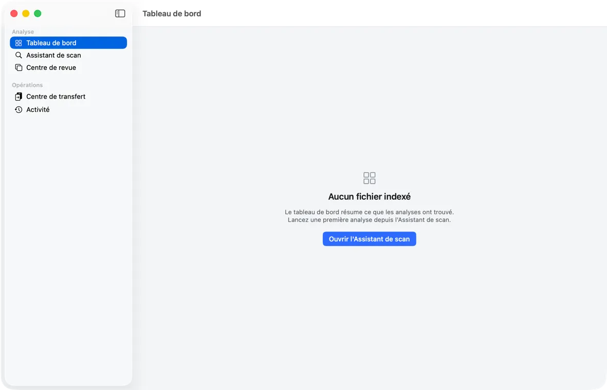
Task: Minimize the window with the yellow button
Action: tap(26, 13)
